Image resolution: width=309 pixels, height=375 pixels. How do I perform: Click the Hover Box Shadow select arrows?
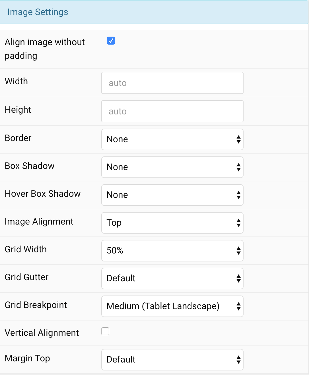tap(238, 195)
